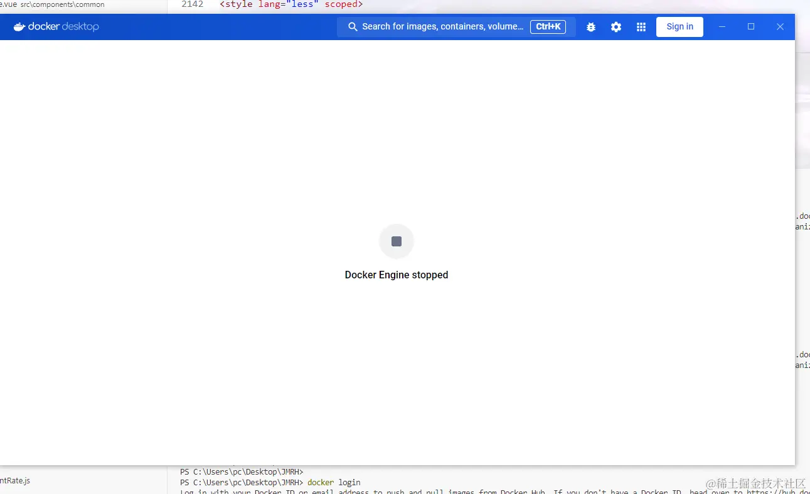Click the style lang less line in editor
The height and width of the screenshot is (494, 810).
(x=291, y=4)
